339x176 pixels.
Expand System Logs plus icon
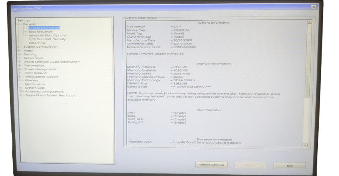click(x=20, y=88)
